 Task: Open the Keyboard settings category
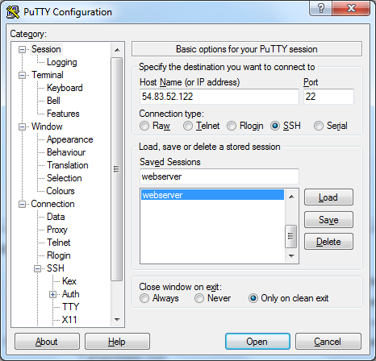click(65, 88)
